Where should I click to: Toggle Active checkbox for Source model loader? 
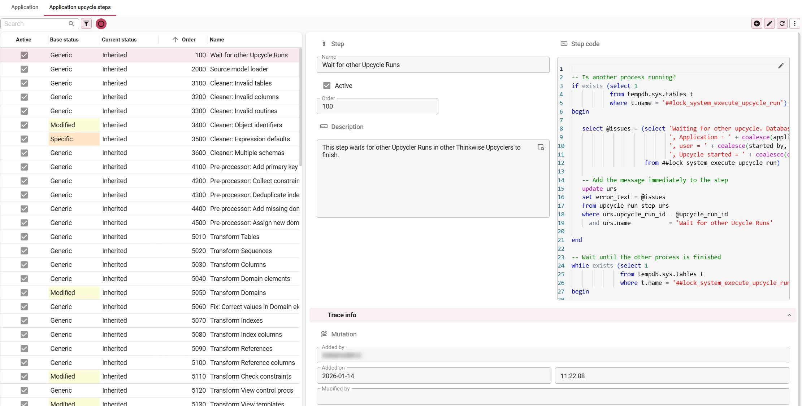coord(24,69)
